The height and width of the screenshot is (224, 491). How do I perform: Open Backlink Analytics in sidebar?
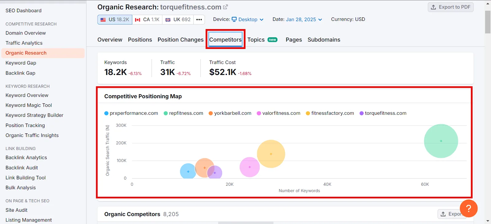pos(26,158)
